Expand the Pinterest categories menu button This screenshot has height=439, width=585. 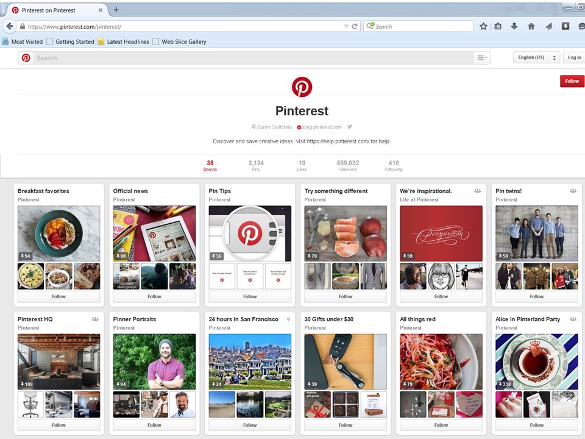pos(481,58)
